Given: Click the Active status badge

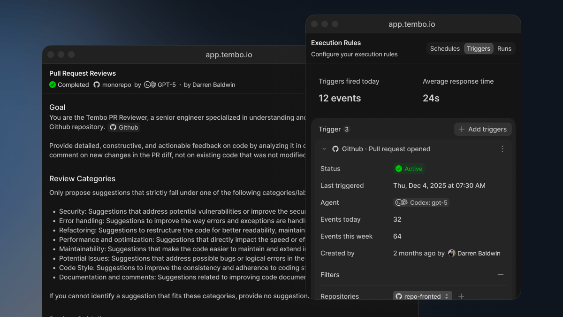Looking at the screenshot, I should click(x=409, y=169).
